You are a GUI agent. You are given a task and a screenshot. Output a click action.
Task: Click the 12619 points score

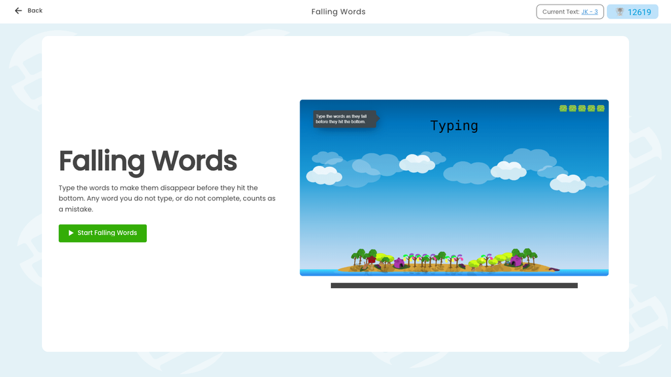[640, 12]
